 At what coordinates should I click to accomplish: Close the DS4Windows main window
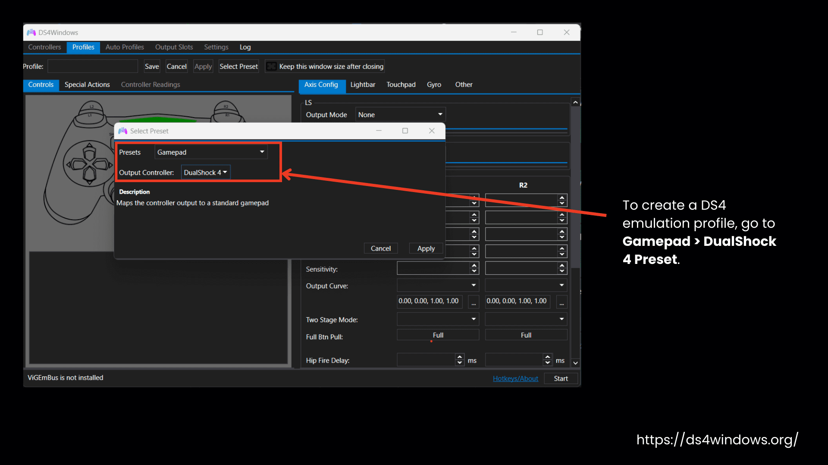coord(567,32)
